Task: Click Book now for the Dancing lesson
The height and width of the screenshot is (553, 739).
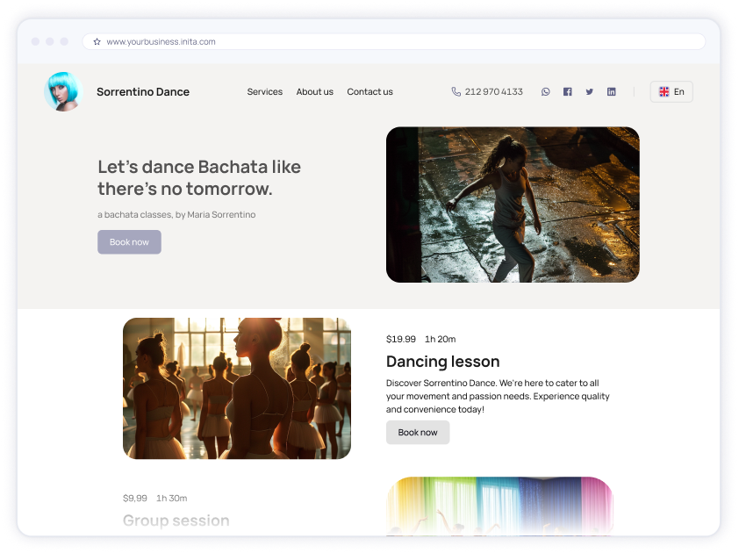Action: click(x=418, y=432)
